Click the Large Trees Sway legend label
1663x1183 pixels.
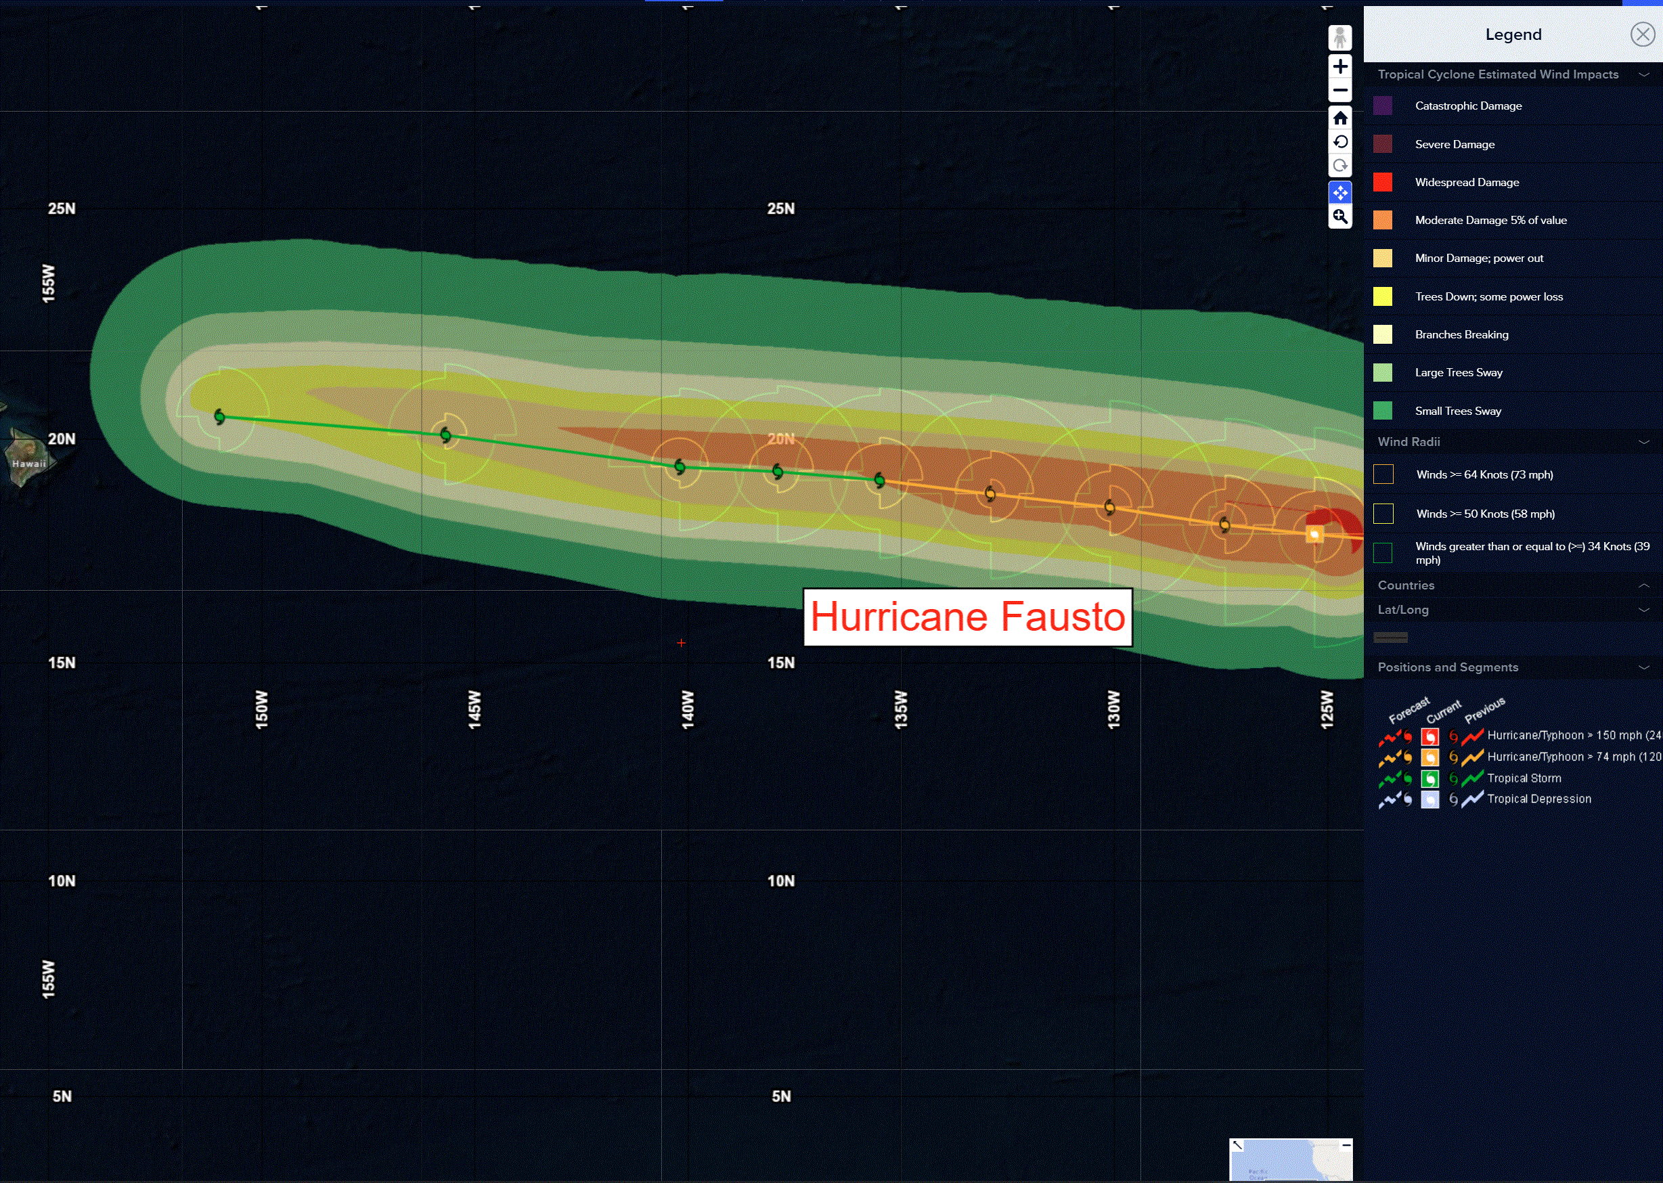(x=1459, y=373)
